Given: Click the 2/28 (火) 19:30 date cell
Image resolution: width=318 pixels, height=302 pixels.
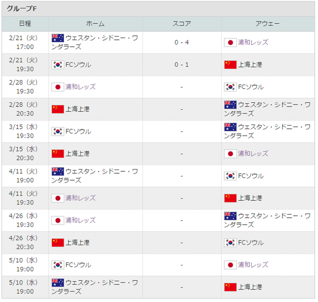Looking at the screenshot, I should coord(25,87).
